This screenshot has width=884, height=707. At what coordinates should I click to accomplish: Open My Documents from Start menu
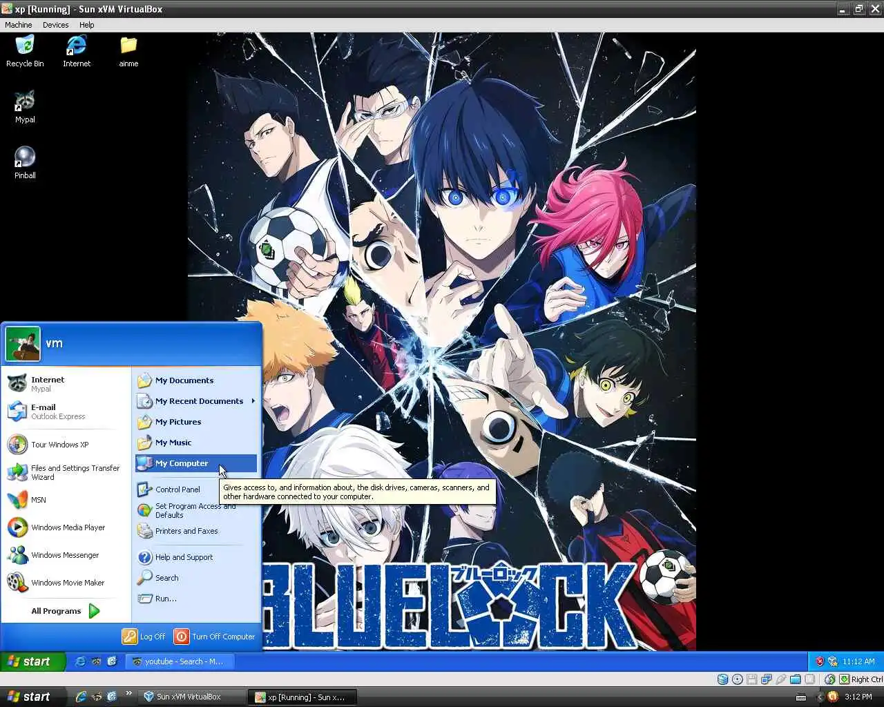[196, 380]
